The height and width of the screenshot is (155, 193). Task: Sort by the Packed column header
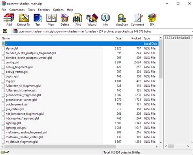[x=133, y=38]
